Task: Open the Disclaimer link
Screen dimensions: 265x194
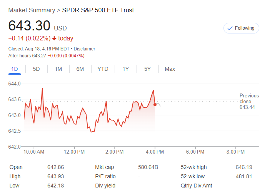Action: pyautogui.click(x=84, y=49)
